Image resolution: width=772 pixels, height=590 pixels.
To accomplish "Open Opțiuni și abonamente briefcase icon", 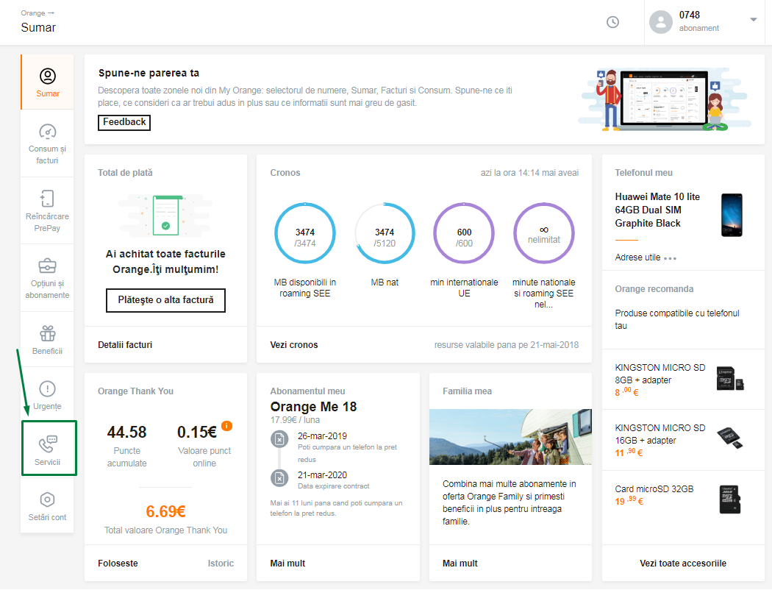I will 47,266.
